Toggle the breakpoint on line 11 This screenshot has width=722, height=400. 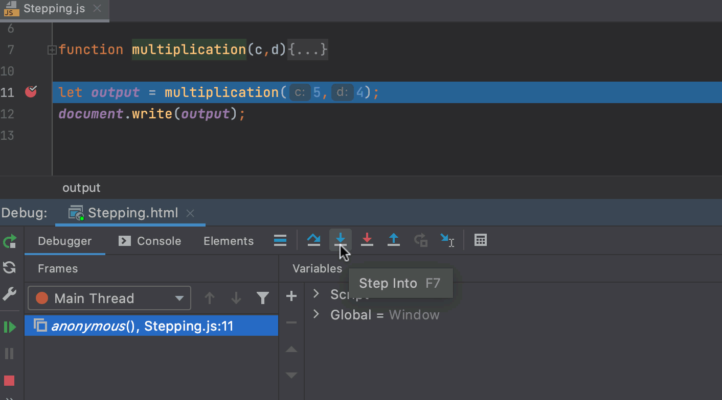(31, 92)
